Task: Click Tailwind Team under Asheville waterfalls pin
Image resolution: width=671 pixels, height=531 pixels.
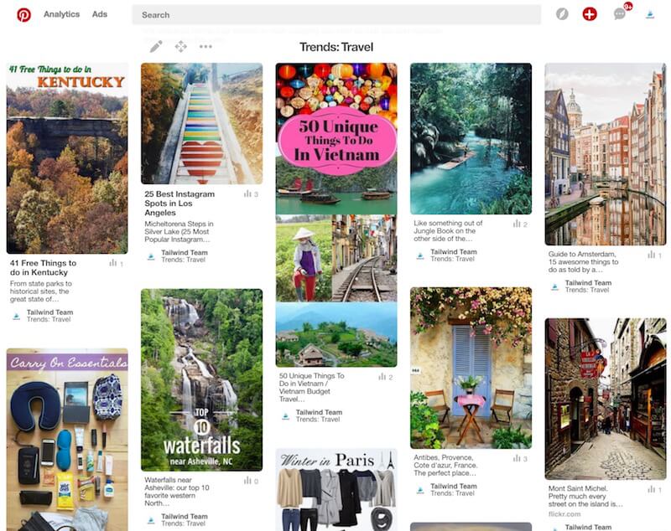Action: [x=185, y=516]
